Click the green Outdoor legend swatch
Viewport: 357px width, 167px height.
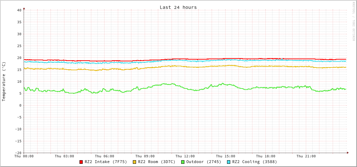coord(183,162)
